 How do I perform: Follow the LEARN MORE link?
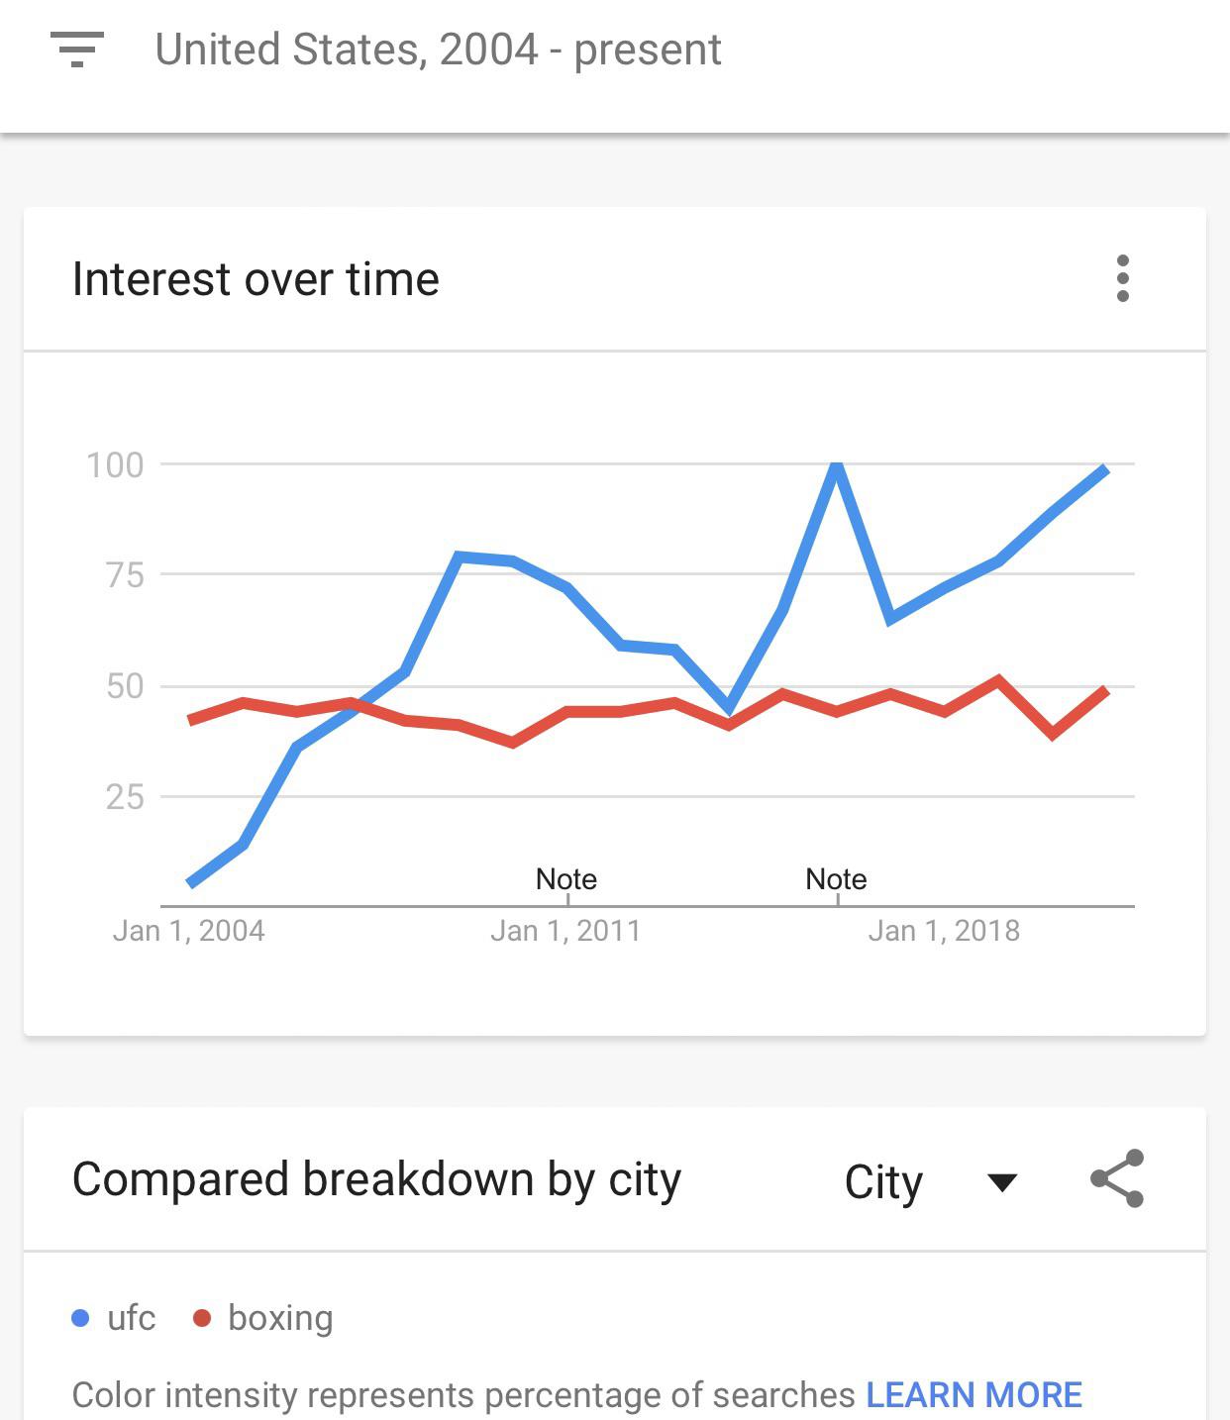click(x=974, y=1394)
